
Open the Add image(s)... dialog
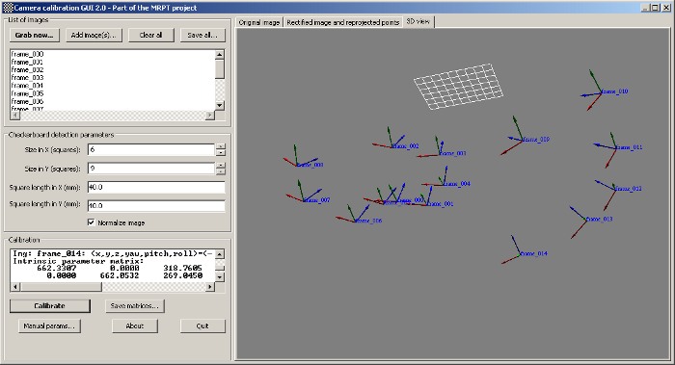[94, 36]
